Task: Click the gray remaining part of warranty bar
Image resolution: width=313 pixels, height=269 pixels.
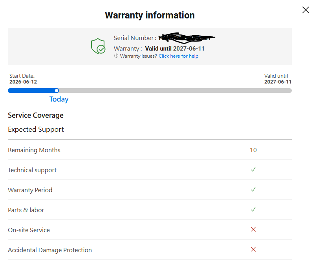Action: click(175, 91)
